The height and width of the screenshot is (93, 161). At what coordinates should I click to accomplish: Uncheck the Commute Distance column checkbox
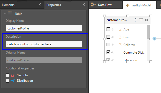tap(108, 52)
